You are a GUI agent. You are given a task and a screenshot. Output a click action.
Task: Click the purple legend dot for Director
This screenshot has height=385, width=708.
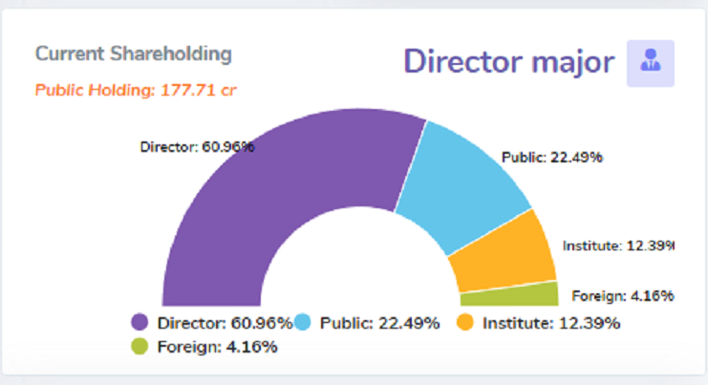[x=139, y=323]
